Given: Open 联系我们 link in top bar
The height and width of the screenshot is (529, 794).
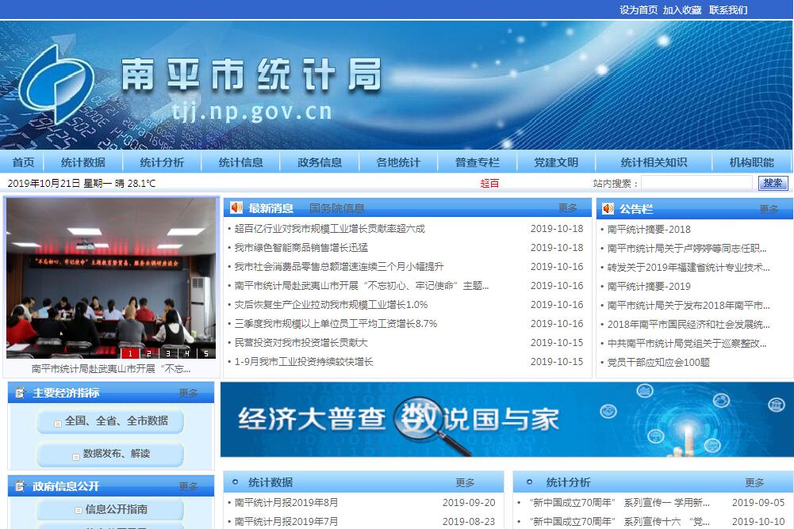Looking at the screenshot, I should point(727,10).
